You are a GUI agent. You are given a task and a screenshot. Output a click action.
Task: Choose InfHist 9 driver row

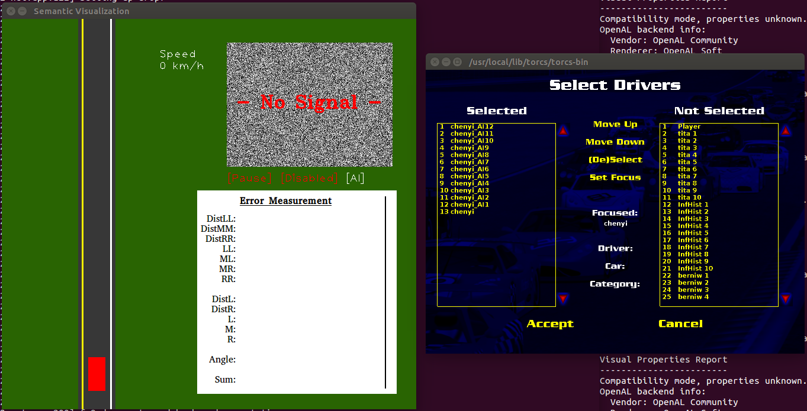coord(719,261)
